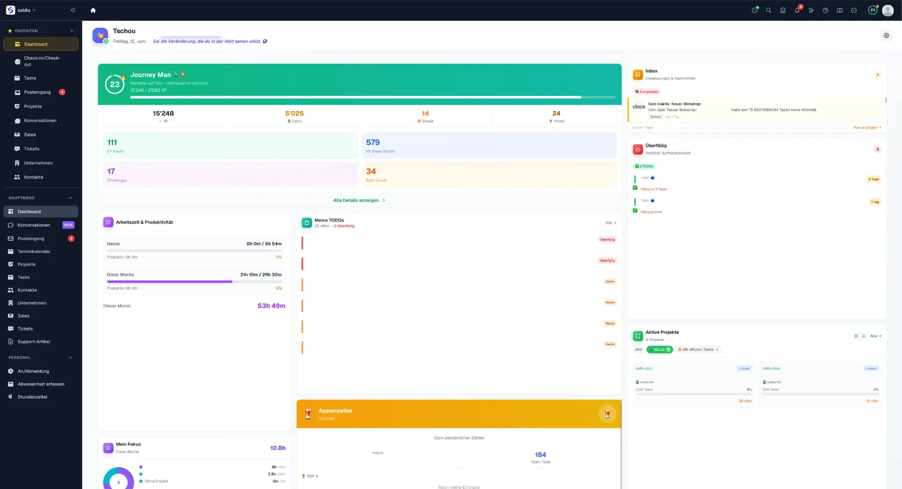Viewport: 902px width, 489px height.
Task: Collapse the Favoriten section
Action: (x=72, y=31)
